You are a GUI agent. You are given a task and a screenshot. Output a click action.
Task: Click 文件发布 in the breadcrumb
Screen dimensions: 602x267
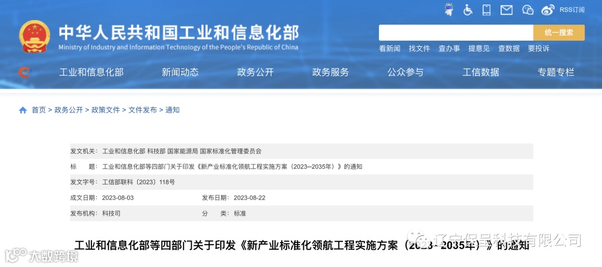[143, 110]
